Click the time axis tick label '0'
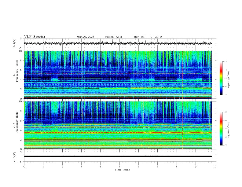The height and width of the screenshot is (187, 242). click(24, 167)
